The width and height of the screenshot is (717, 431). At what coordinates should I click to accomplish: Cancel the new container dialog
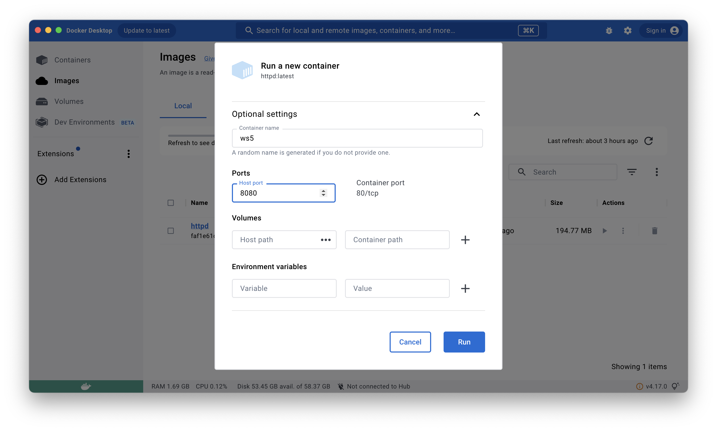(410, 342)
